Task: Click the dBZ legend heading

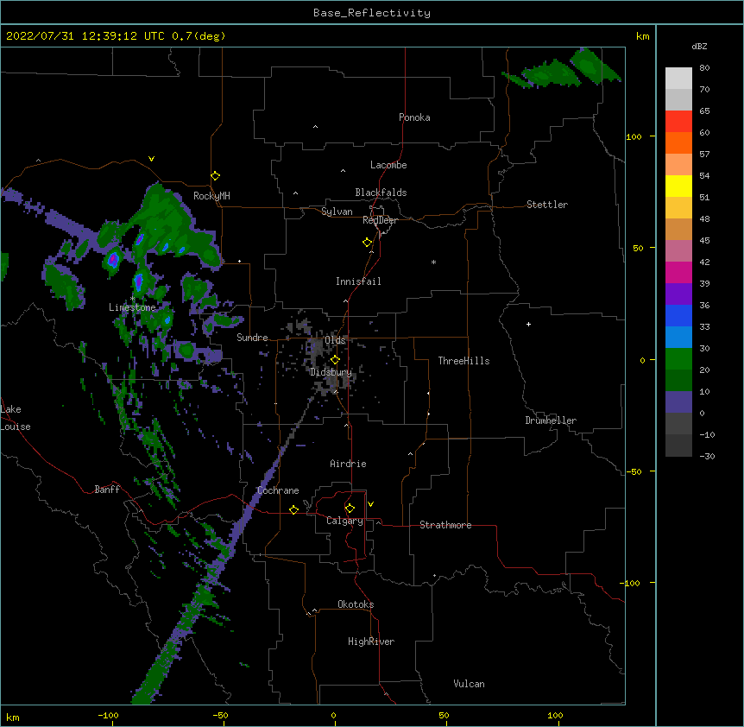Action: pyautogui.click(x=699, y=47)
